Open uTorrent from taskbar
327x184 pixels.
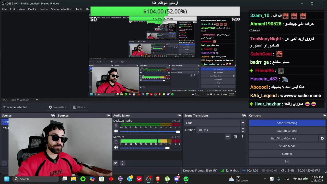(x=167, y=179)
